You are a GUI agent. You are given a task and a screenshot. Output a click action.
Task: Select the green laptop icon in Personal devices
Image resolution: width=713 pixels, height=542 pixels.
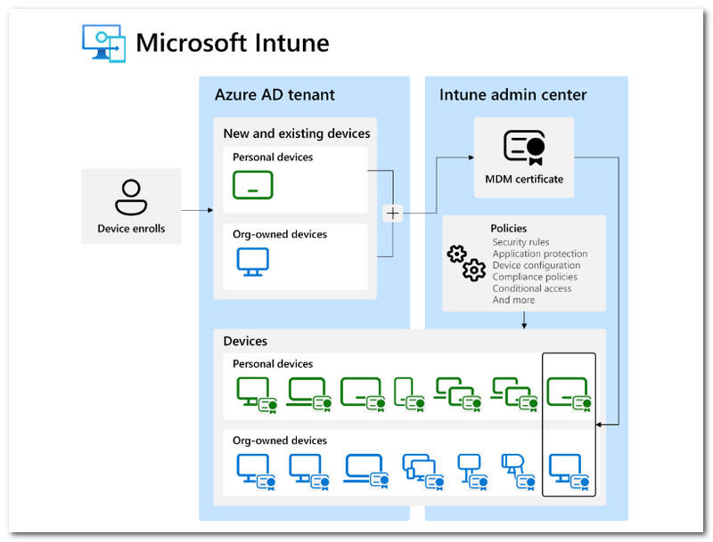(309, 394)
